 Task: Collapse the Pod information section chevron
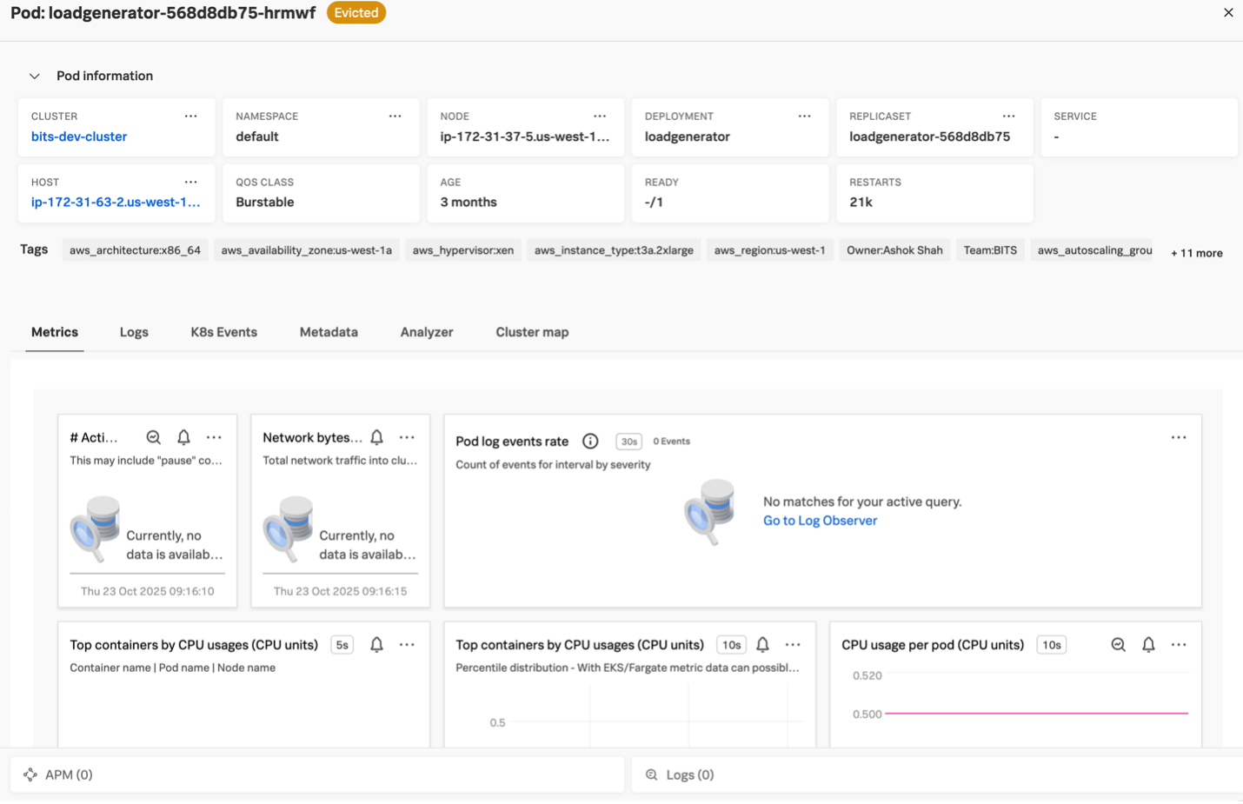(35, 76)
